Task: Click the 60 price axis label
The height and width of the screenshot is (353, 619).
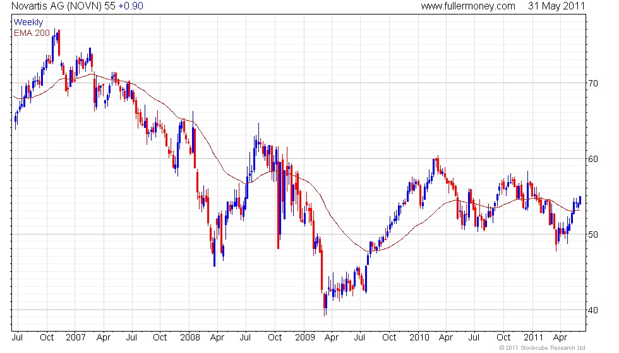Action: click(592, 159)
